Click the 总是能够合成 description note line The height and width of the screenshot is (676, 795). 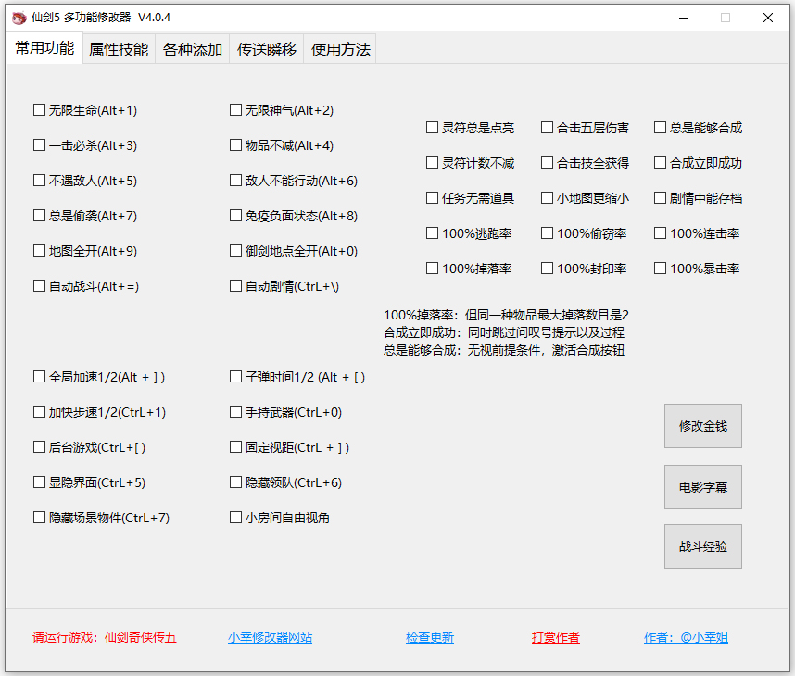coord(504,350)
